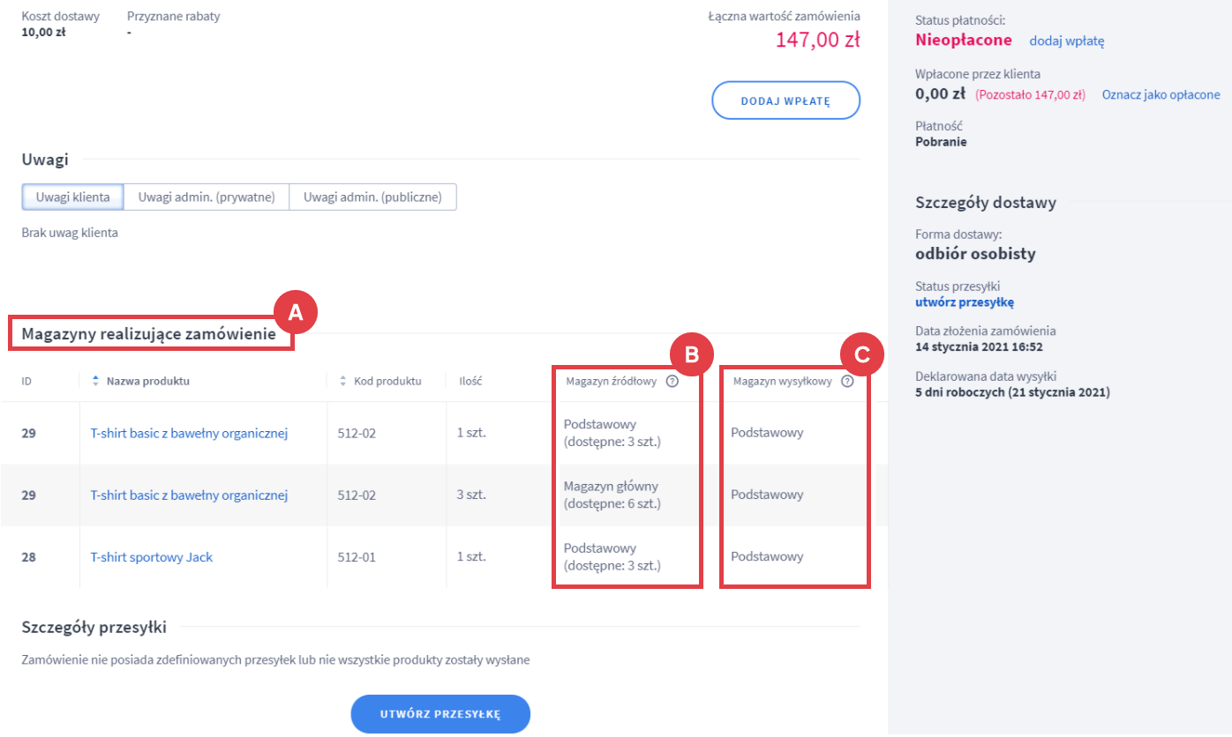Open the Uwagi admin. (publiczne) tab
This screenshot has width=1232, height=737.
[x=372, y=197]
